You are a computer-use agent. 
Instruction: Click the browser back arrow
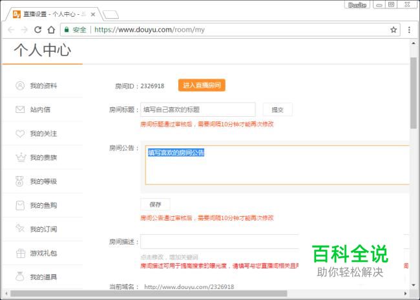coord(11,30)
